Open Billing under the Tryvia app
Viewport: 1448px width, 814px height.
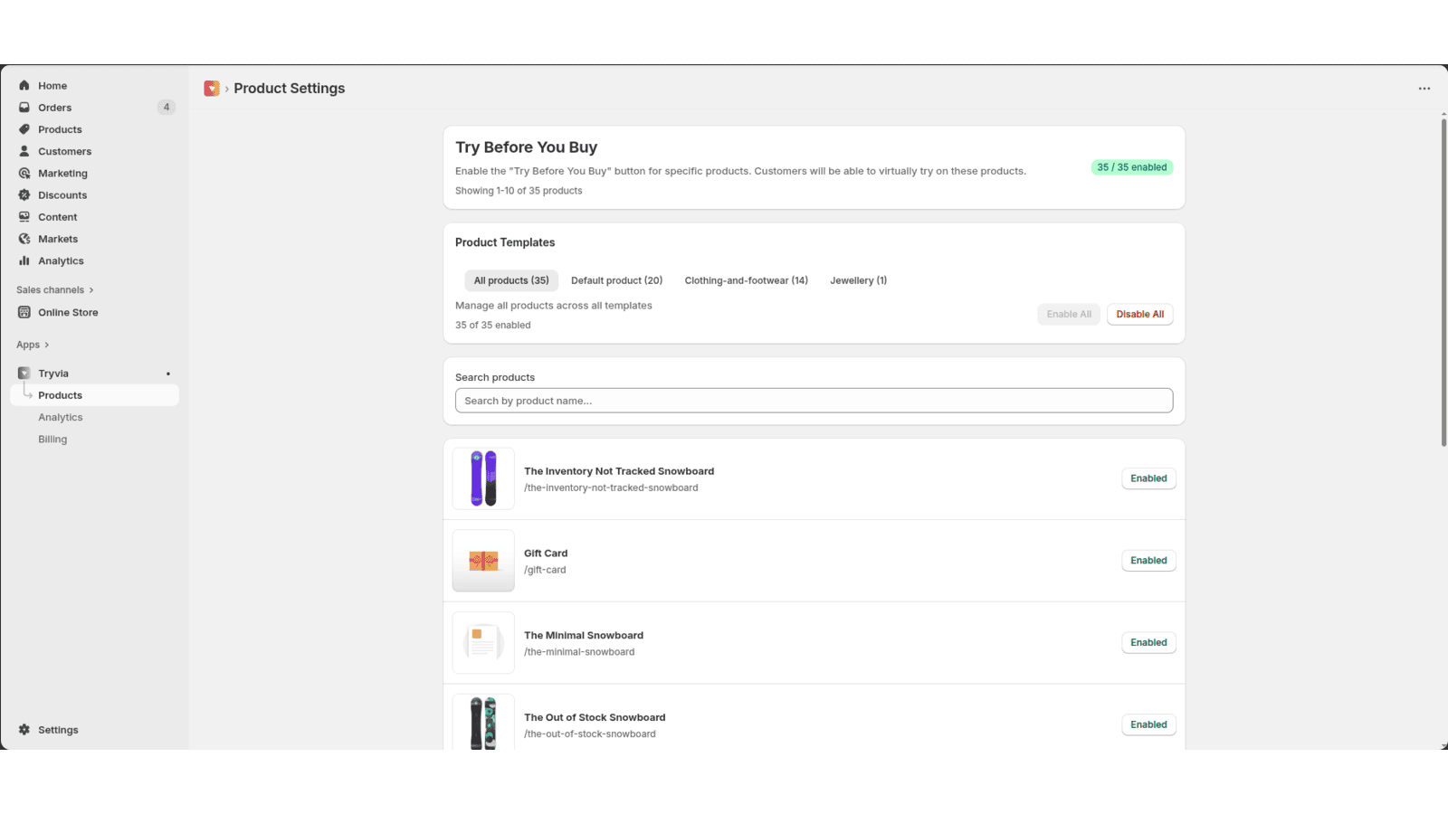[x=52, y=439]
